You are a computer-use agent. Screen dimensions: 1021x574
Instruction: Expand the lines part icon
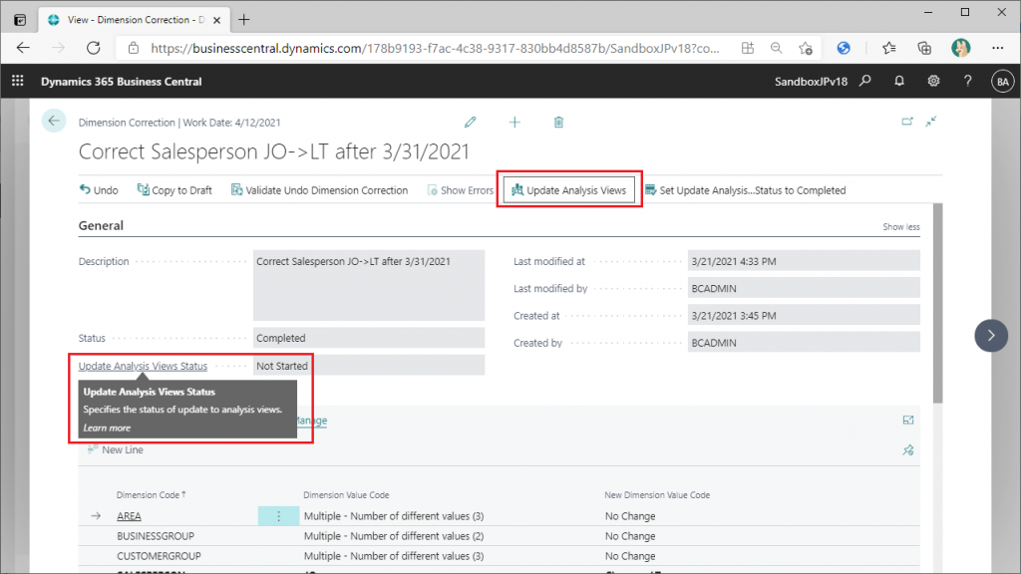908,421
